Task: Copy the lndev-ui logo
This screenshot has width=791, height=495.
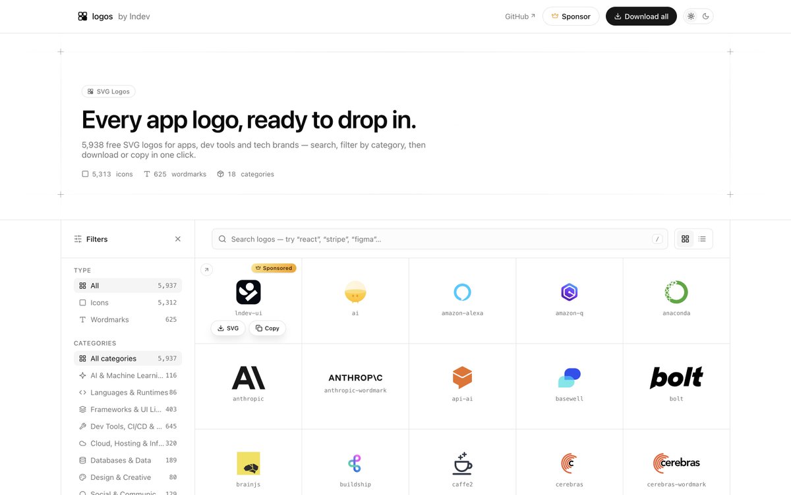Action: click(x=267, y=328)
